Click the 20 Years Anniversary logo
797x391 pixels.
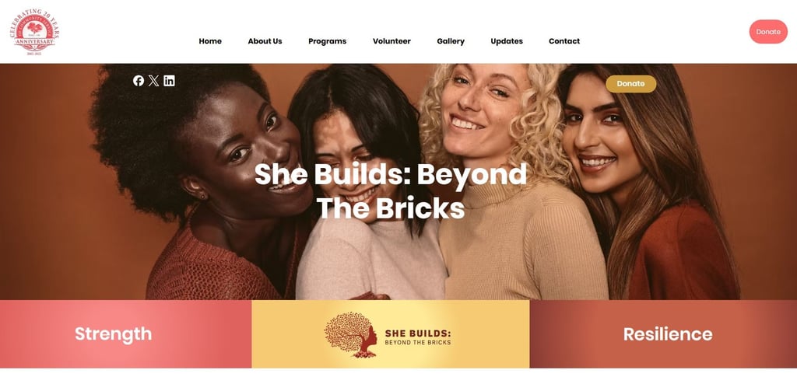[34, 32]
